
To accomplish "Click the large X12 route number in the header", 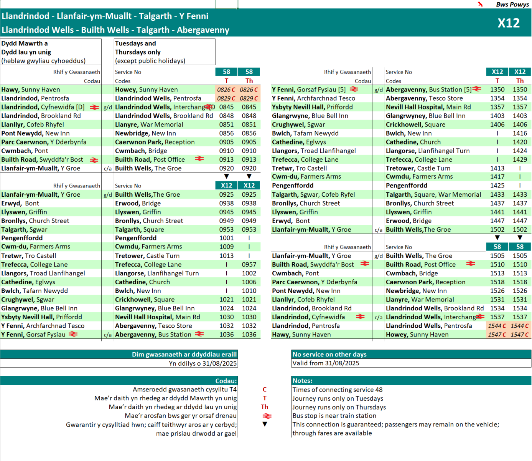I will click(x=509, y=23).
